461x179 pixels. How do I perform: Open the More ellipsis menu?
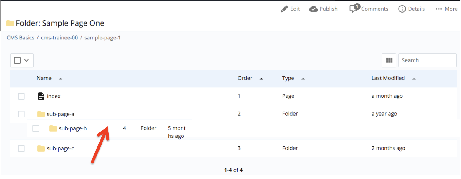439,9
